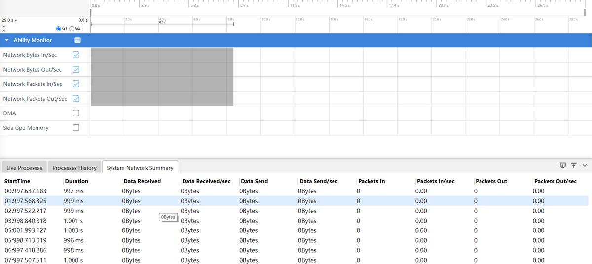Screen dimensions: 592x264
Task: Click the export icon in the bottom panel
Action: point(563,165)
